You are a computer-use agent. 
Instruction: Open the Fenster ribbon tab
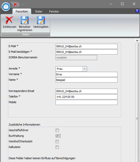[54, 11]
